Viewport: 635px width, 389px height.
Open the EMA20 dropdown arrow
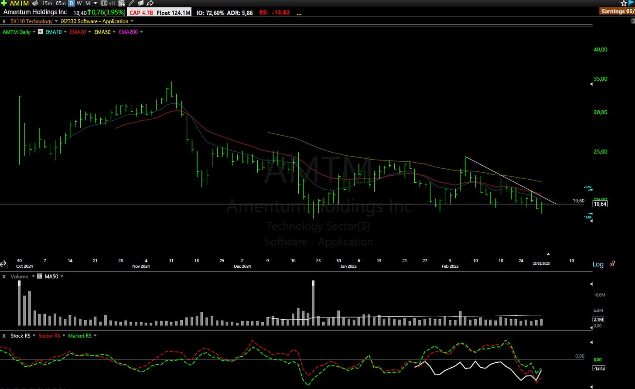[x=89, y=32]
